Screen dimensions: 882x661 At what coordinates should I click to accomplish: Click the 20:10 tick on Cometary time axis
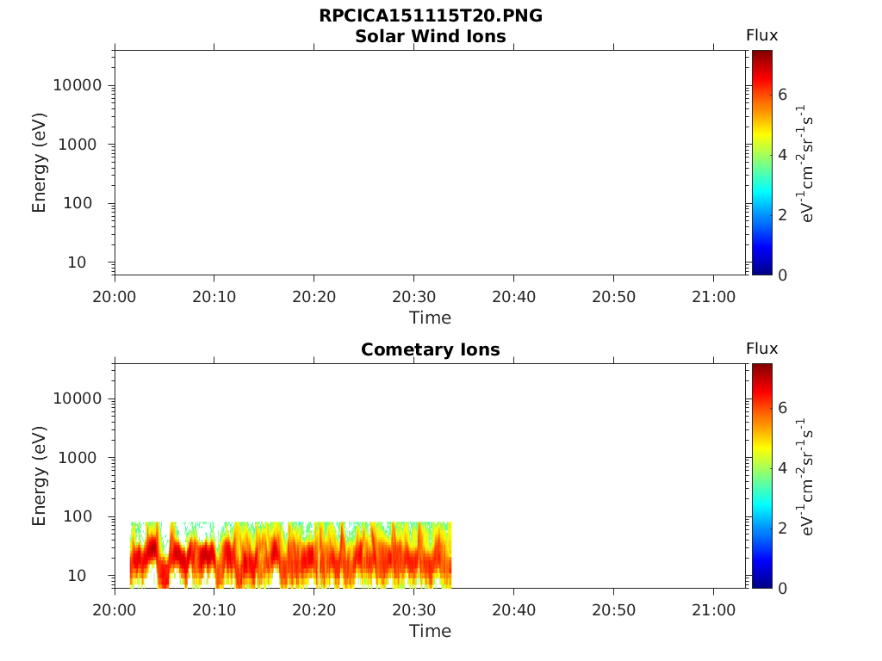coord(214,610)
